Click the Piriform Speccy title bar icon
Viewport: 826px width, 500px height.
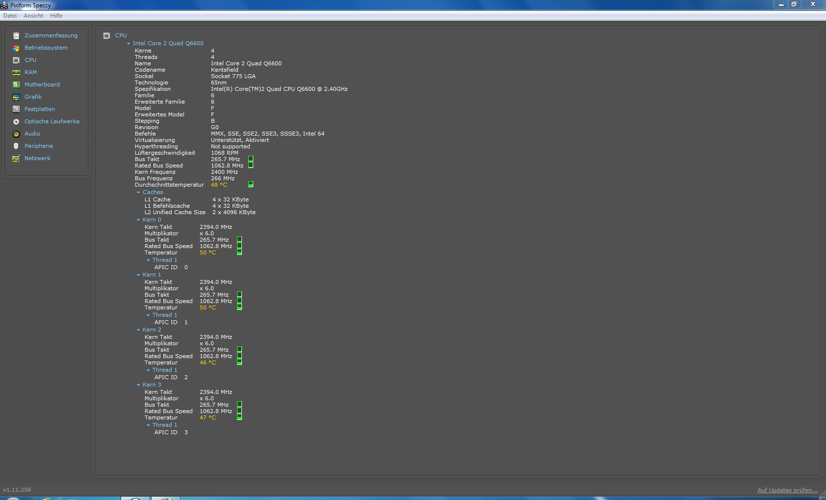4,5
